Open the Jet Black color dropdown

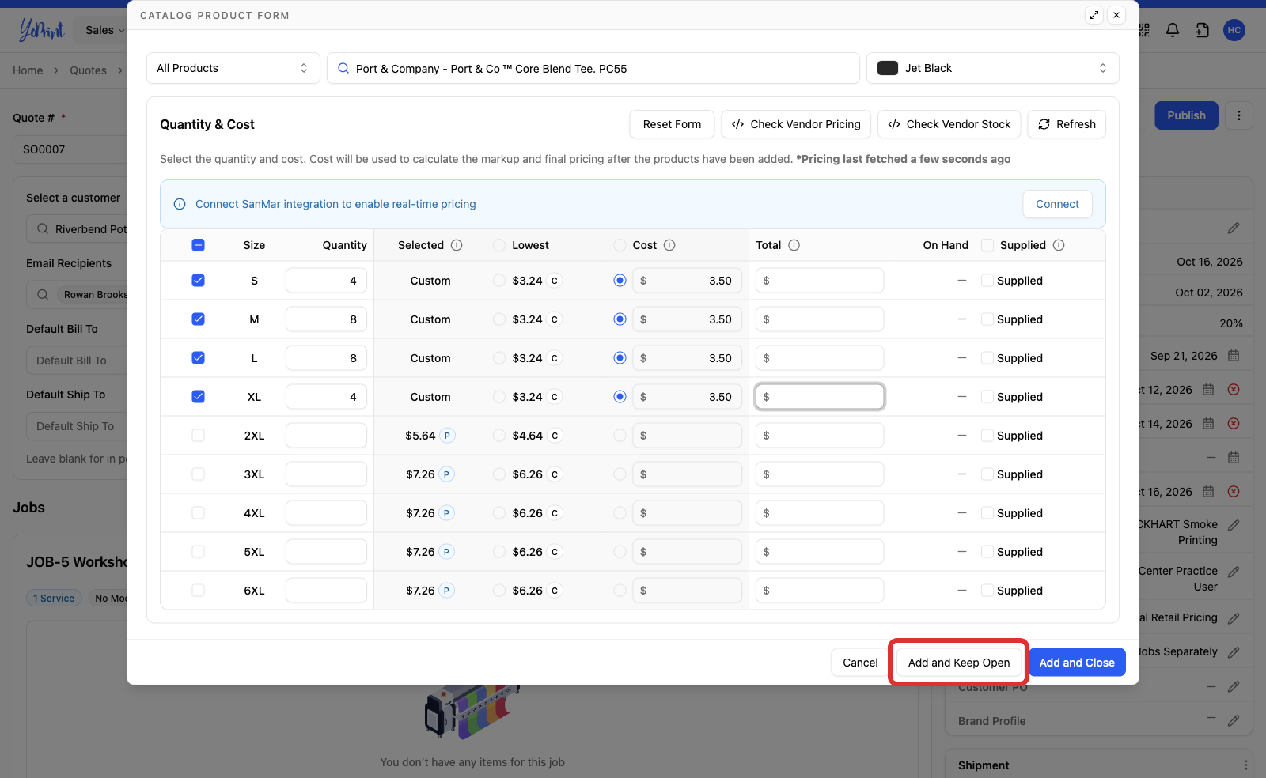point(993,68)
